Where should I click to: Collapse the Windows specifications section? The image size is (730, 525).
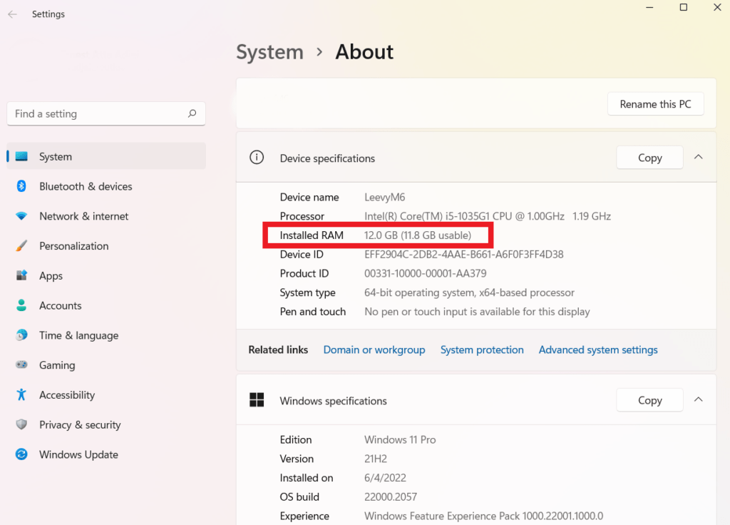click(699, 399)
